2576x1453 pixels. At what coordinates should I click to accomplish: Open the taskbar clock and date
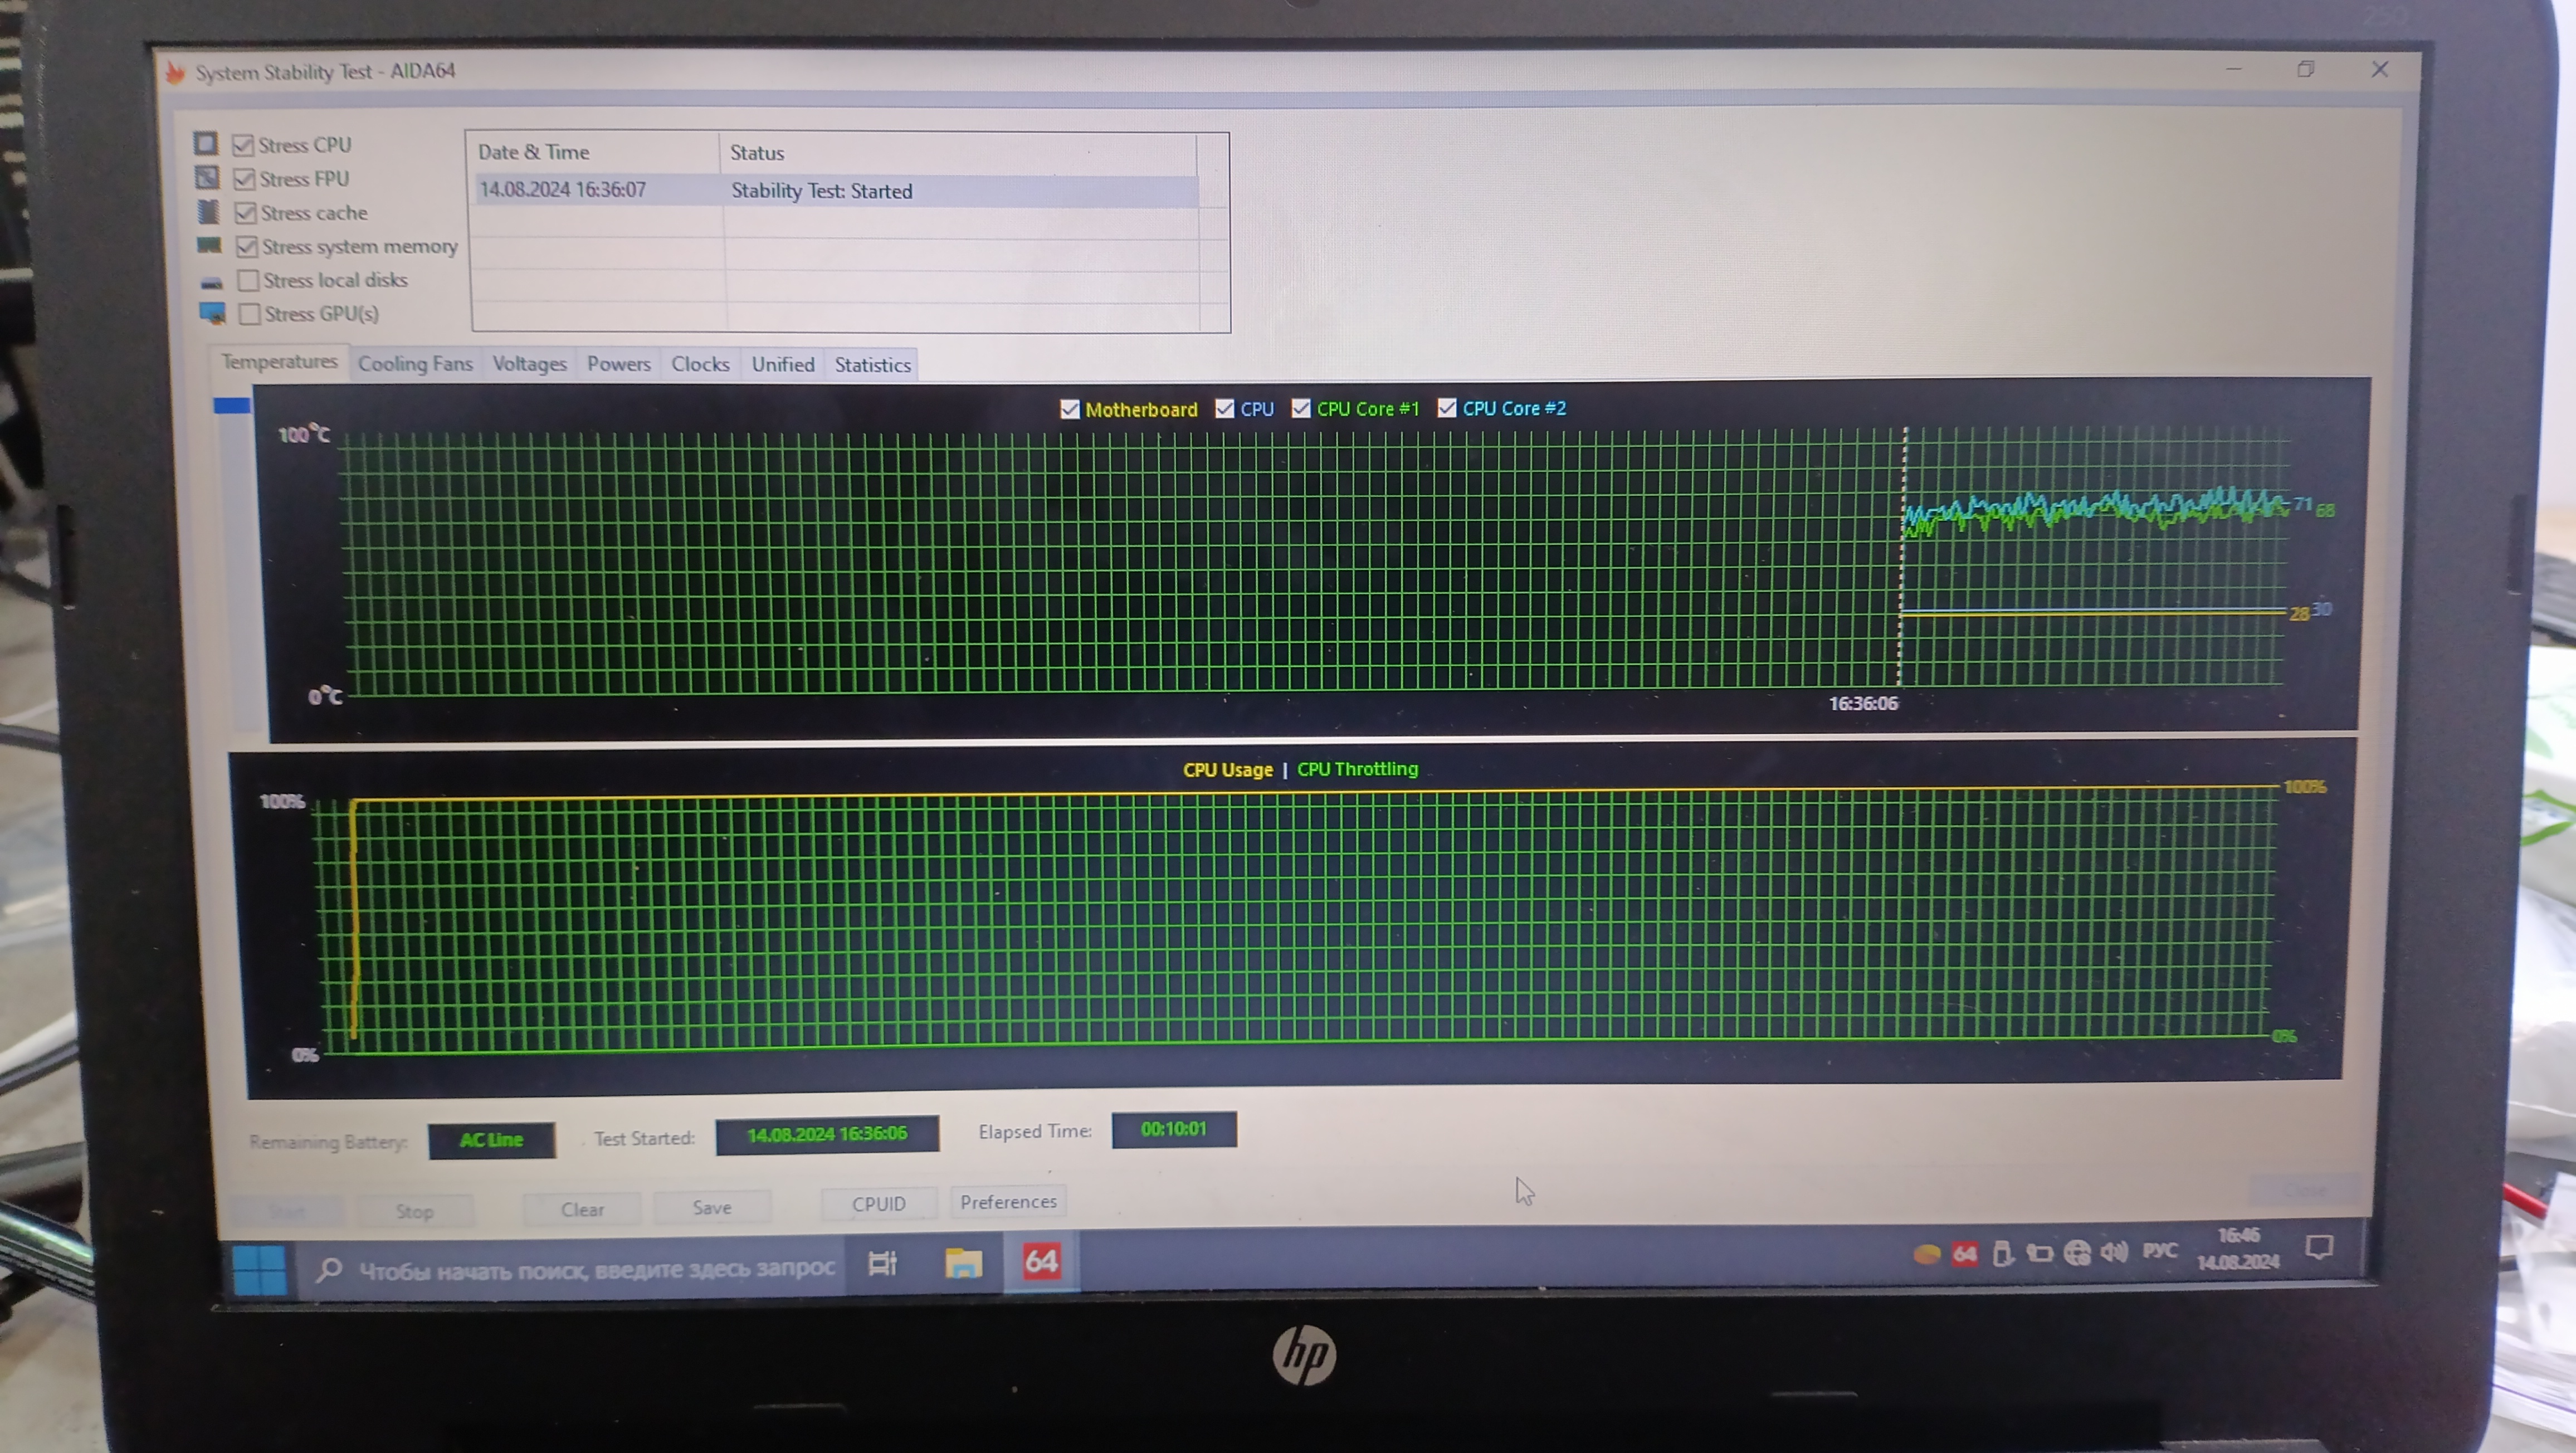[x=2237, y=1249]
